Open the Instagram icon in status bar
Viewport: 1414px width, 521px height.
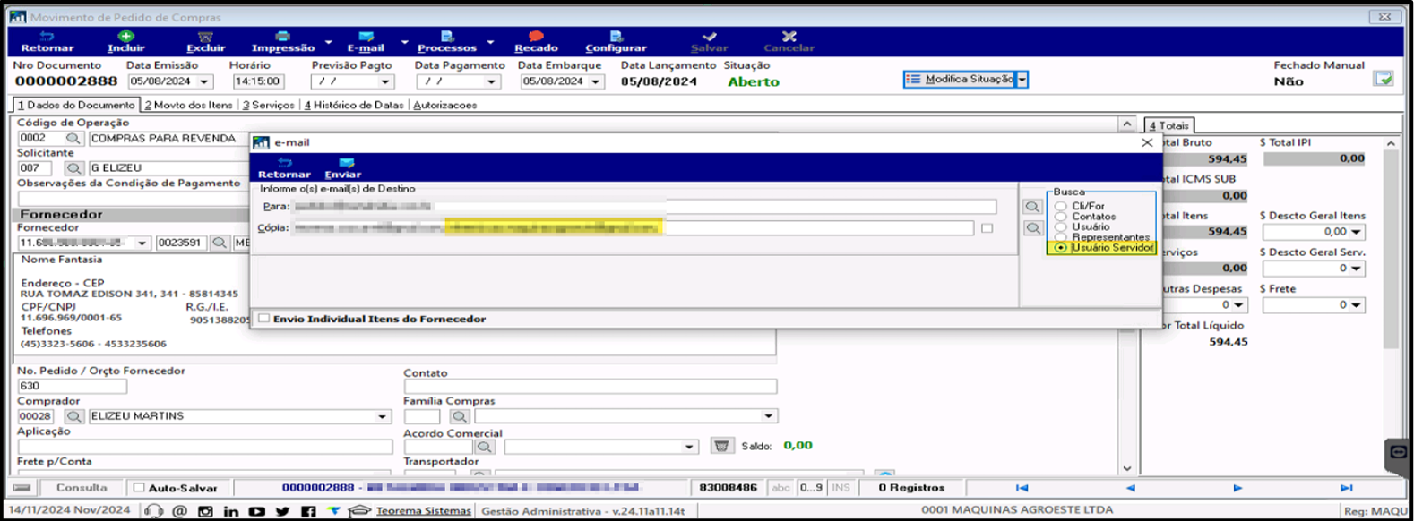(205, 511)
